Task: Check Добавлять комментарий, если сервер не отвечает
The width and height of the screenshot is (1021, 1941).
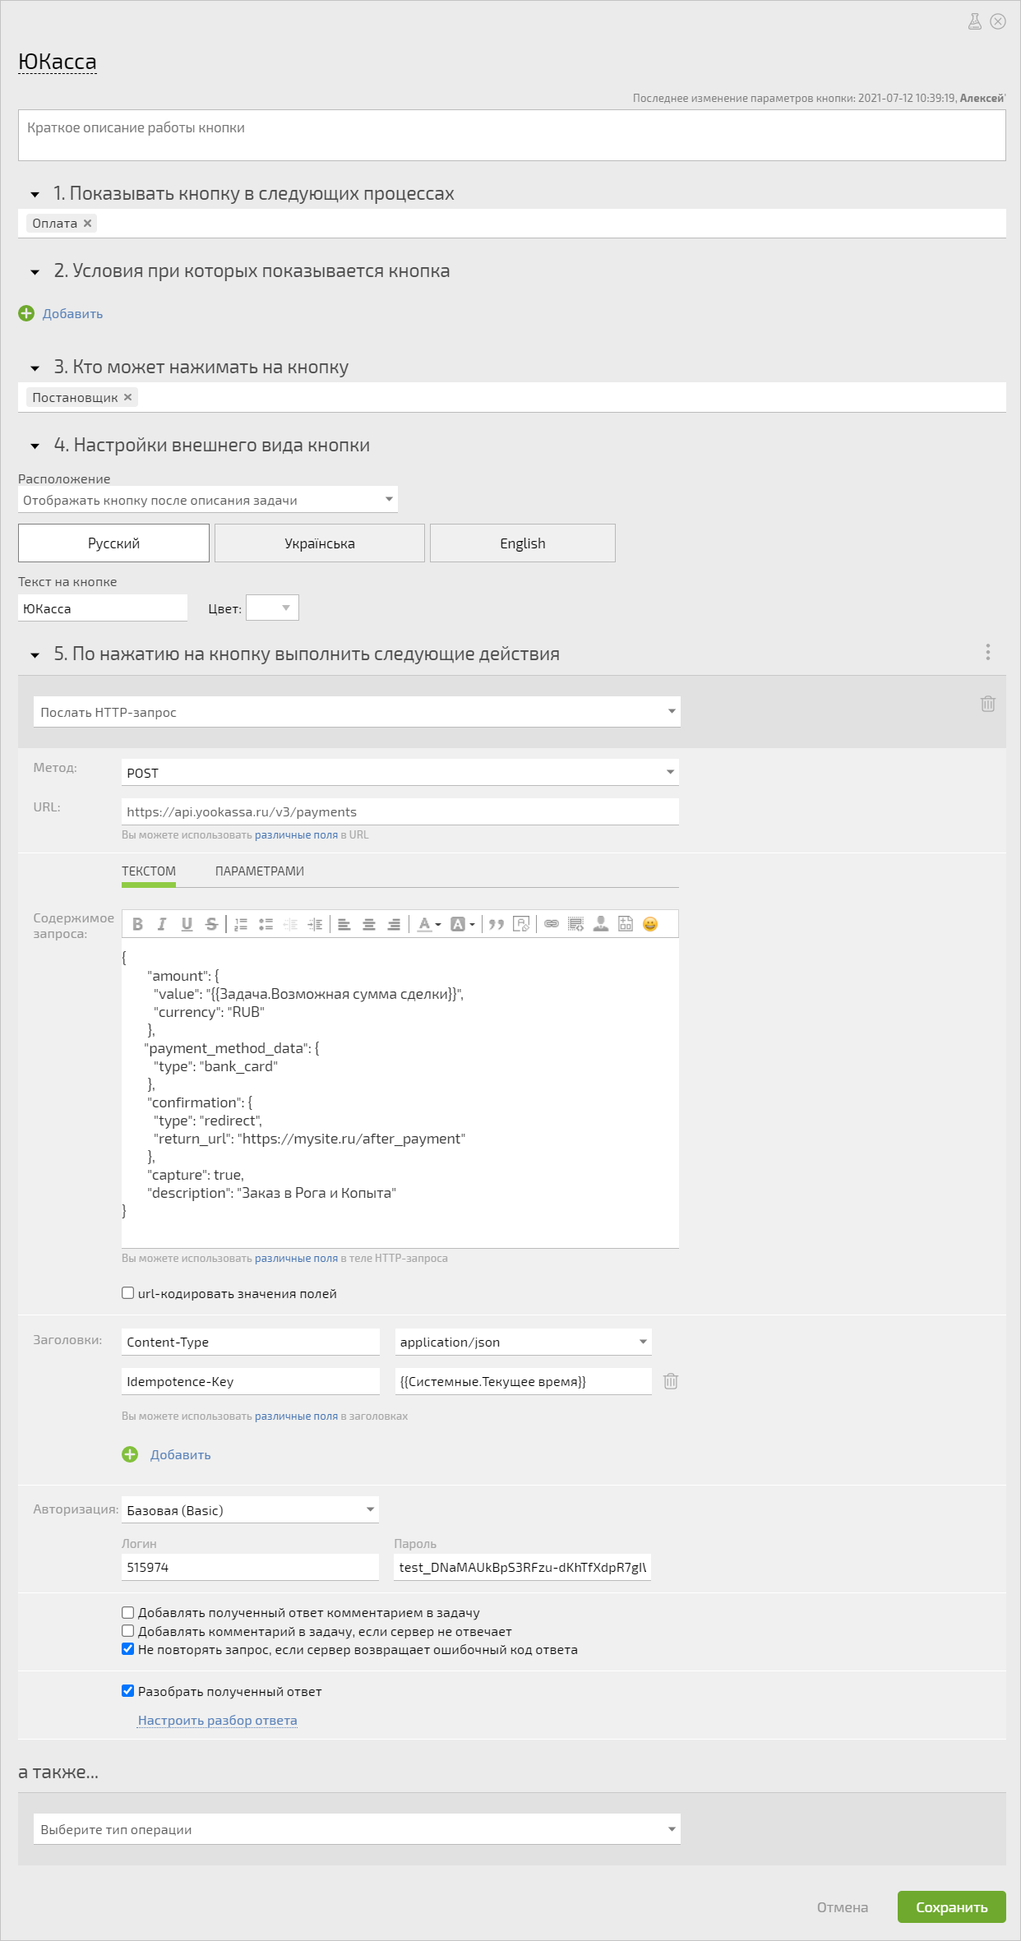Action: pos(128,1631)
